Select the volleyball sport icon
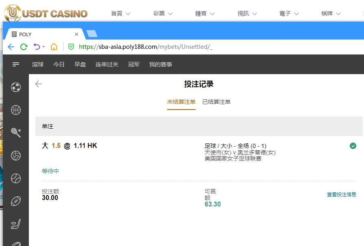The image size is (364, 246). click(x=16, y=156)
